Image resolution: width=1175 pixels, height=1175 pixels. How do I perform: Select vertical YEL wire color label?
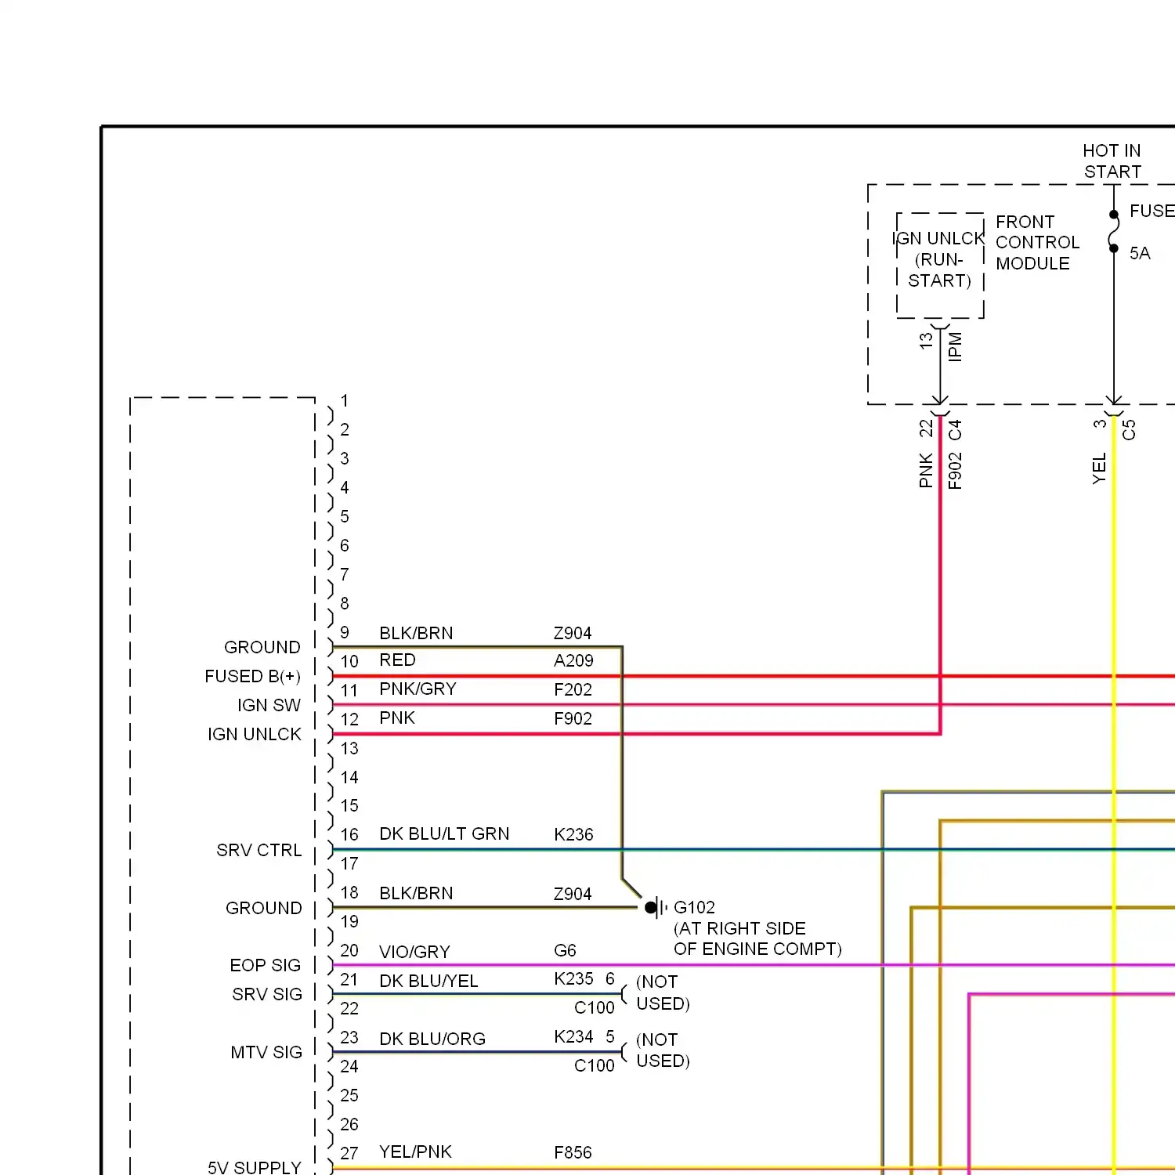[x=1099, y=468]
